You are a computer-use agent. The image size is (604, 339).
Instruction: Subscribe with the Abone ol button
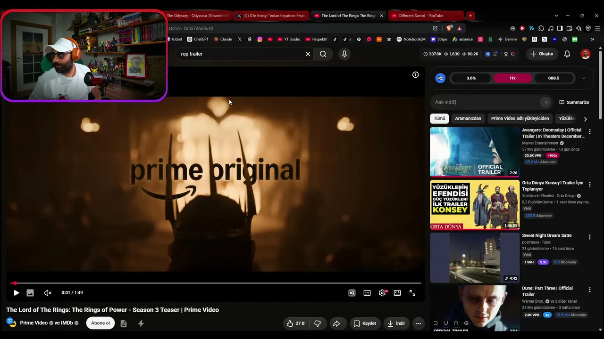[101, 323]
